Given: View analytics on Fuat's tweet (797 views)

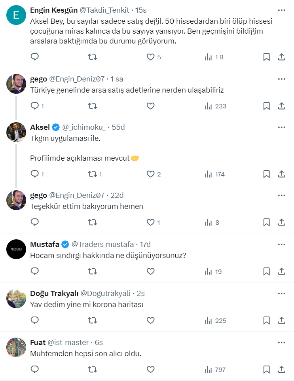Looking at the screenshot, I should (x=215, y=370).
